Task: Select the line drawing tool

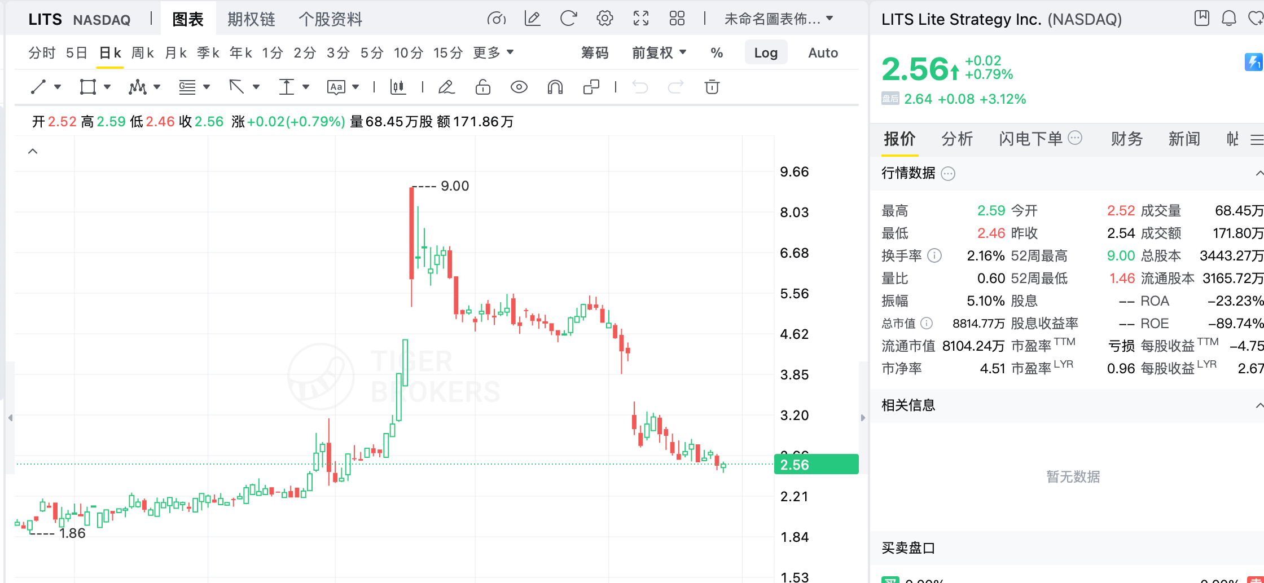Action: [38, 87]
